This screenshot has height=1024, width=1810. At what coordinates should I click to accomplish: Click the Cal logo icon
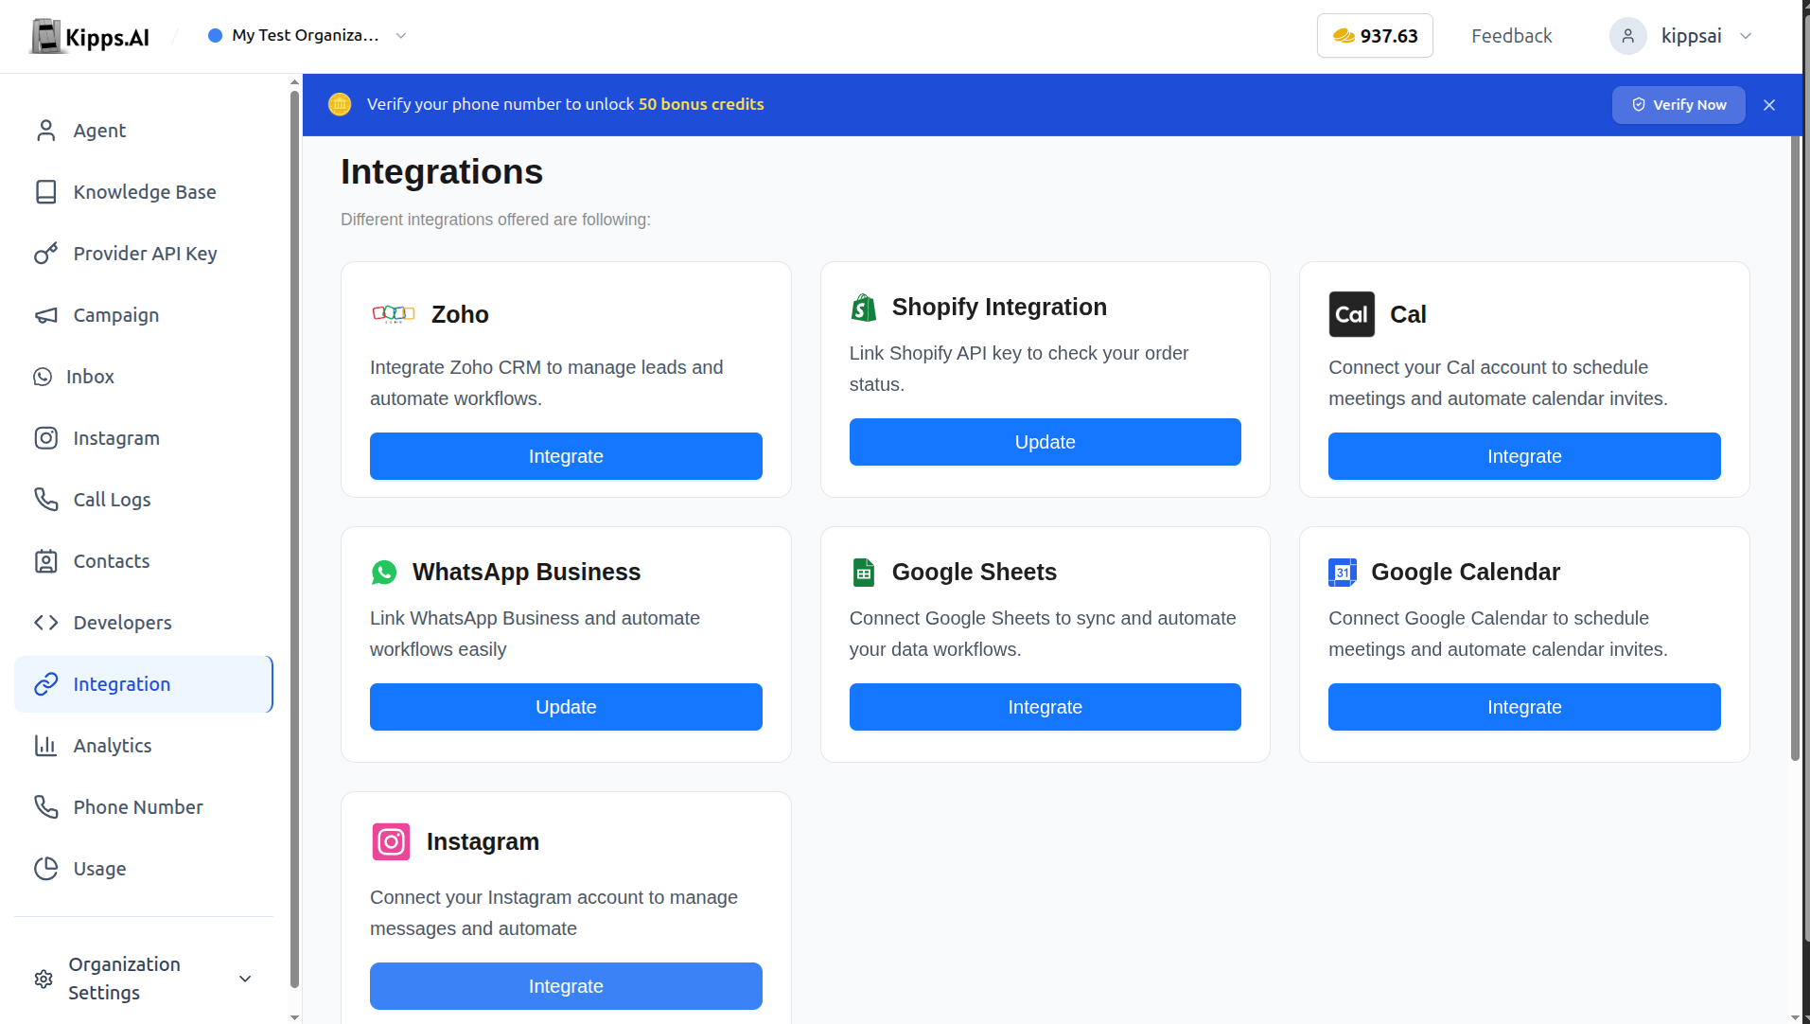tap(1352, 314)
